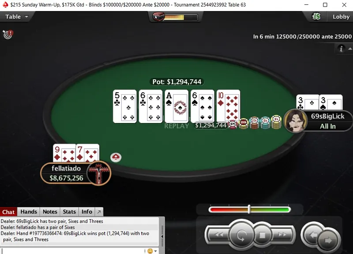This screenshot has width=353, height=254.
Task: Open the cashier money icon
Action: tap(316, 16)
